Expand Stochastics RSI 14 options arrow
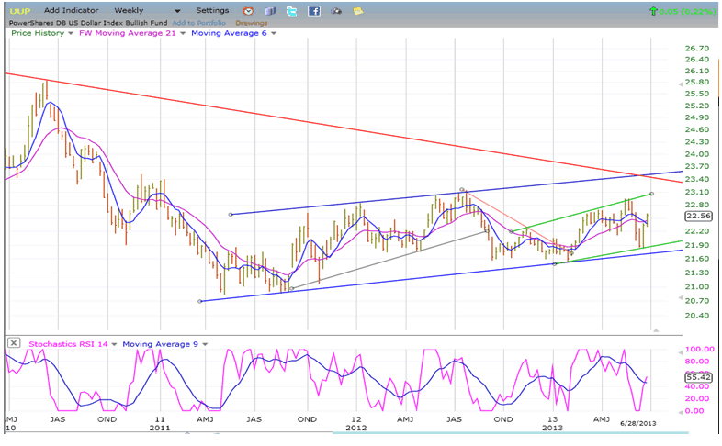Image resolution: width=722 pixels, height=446 pixels. [x=115, y=344]
